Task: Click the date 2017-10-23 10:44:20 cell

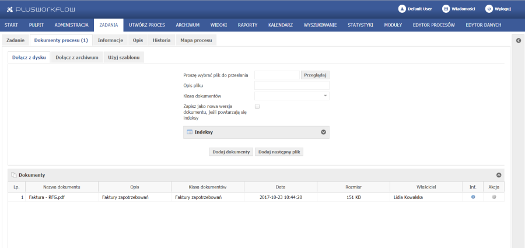Action: (281, 197)
